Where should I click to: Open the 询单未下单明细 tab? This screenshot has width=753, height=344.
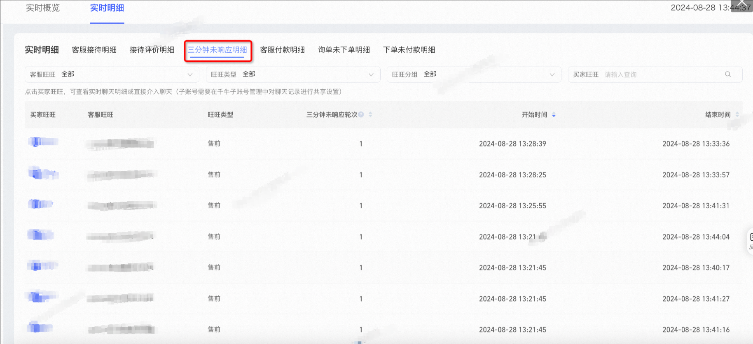point(344,50)
